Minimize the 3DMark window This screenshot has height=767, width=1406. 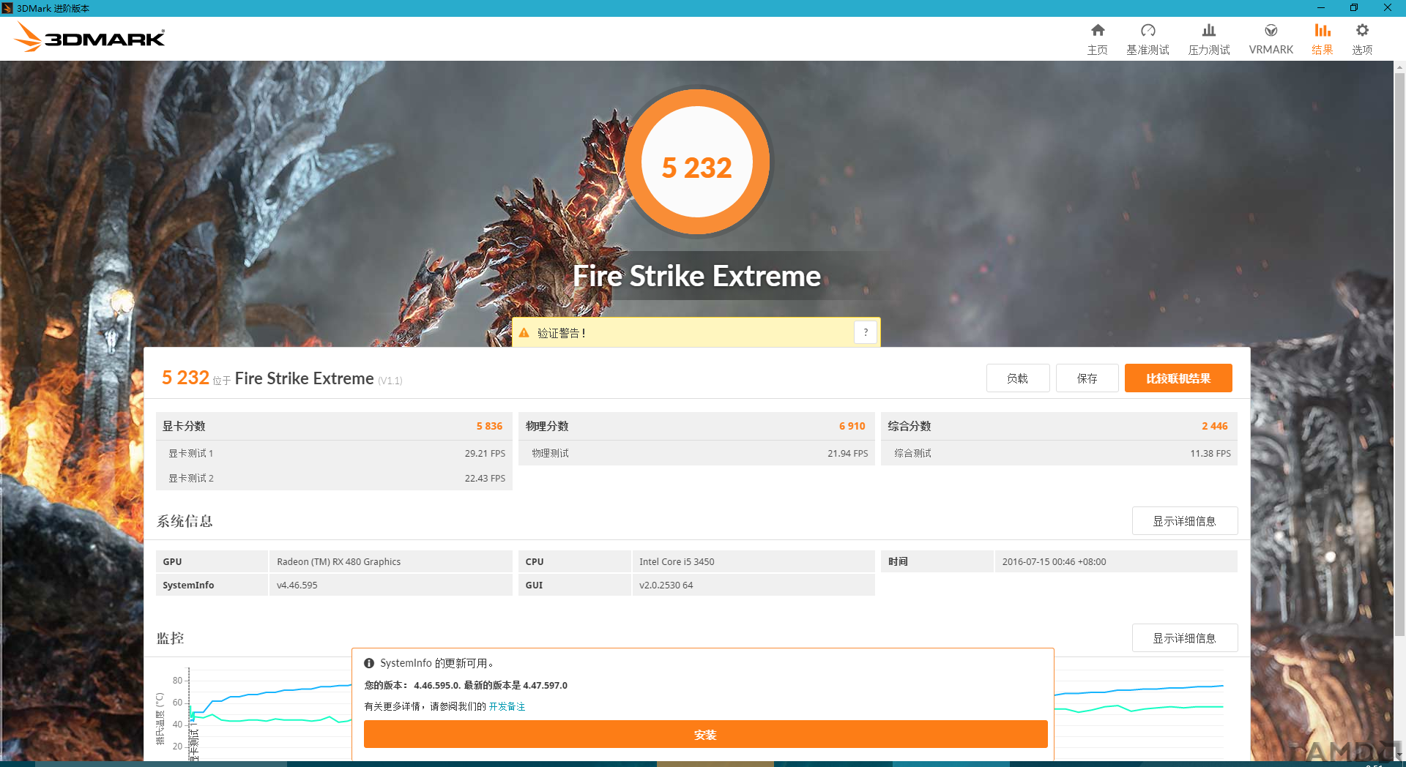tap(1321, 8)
